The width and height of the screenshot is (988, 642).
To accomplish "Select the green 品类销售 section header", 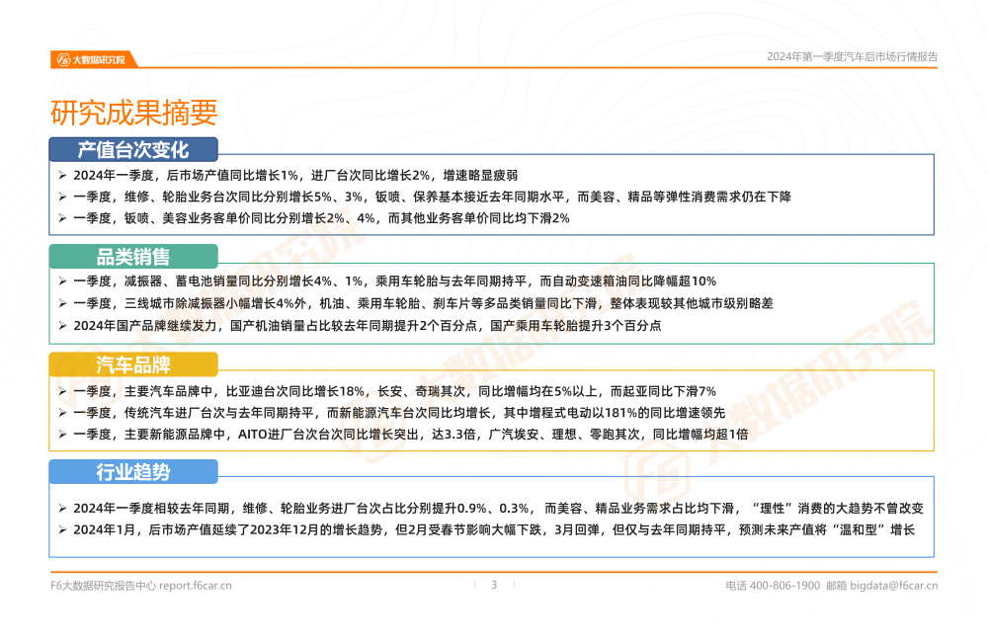I will pos(133,258).
